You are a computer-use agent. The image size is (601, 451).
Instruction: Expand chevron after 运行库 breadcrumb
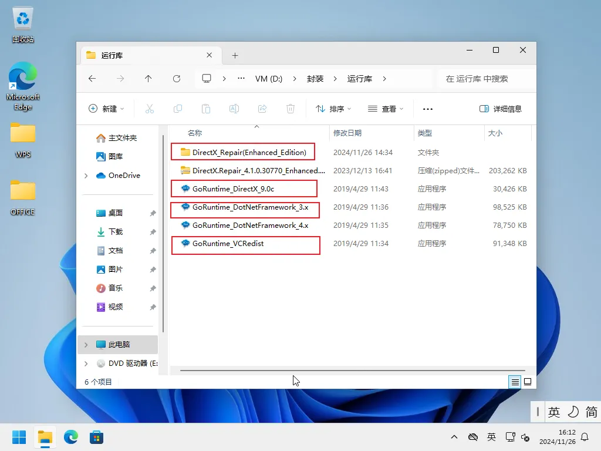384,79
